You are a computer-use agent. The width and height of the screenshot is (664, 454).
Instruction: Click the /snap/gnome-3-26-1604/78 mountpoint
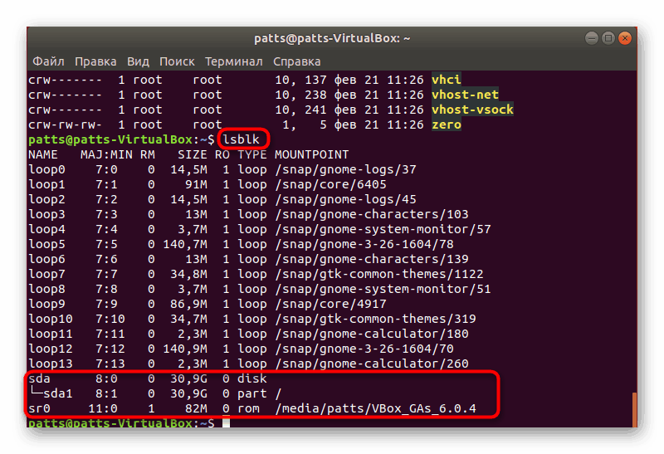click(364, 244)
